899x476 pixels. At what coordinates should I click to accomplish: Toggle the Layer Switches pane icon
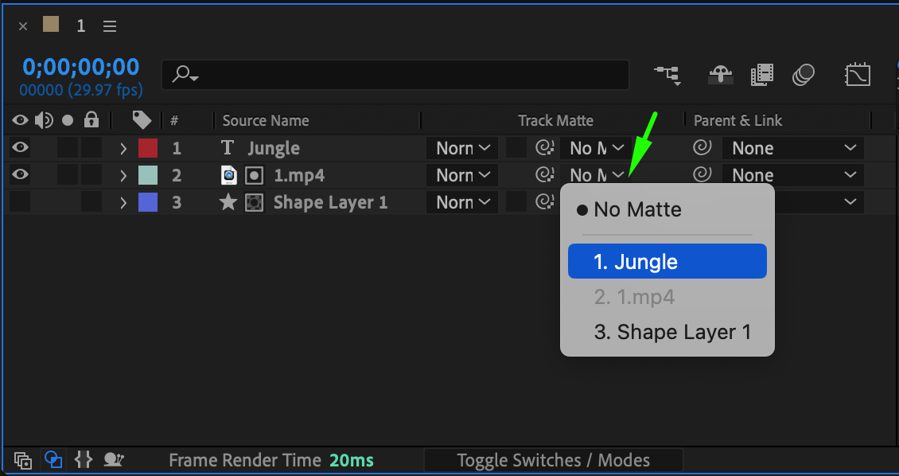[x=23, y=459]
